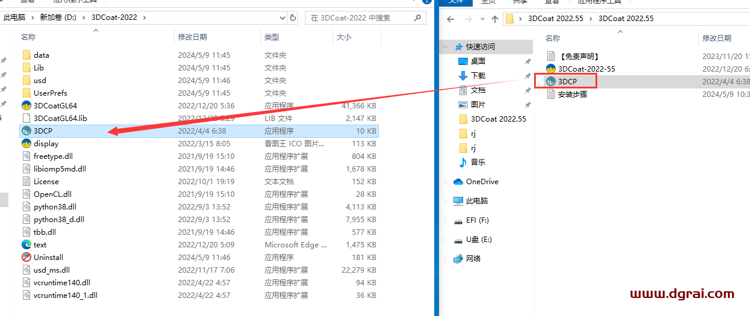Viewport: 750px width, 316px height.
Task: Go back using the back arrow
Action: click(x=449, y=19)
